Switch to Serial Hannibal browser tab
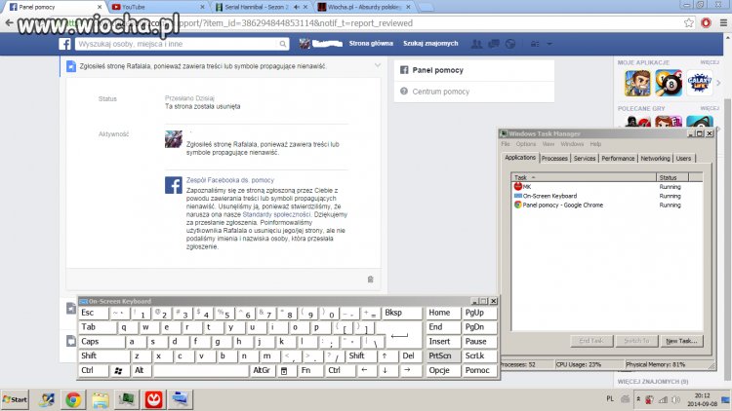Image resolution: width=732 pixels, height=411 pixels. [x=262, y=7]
